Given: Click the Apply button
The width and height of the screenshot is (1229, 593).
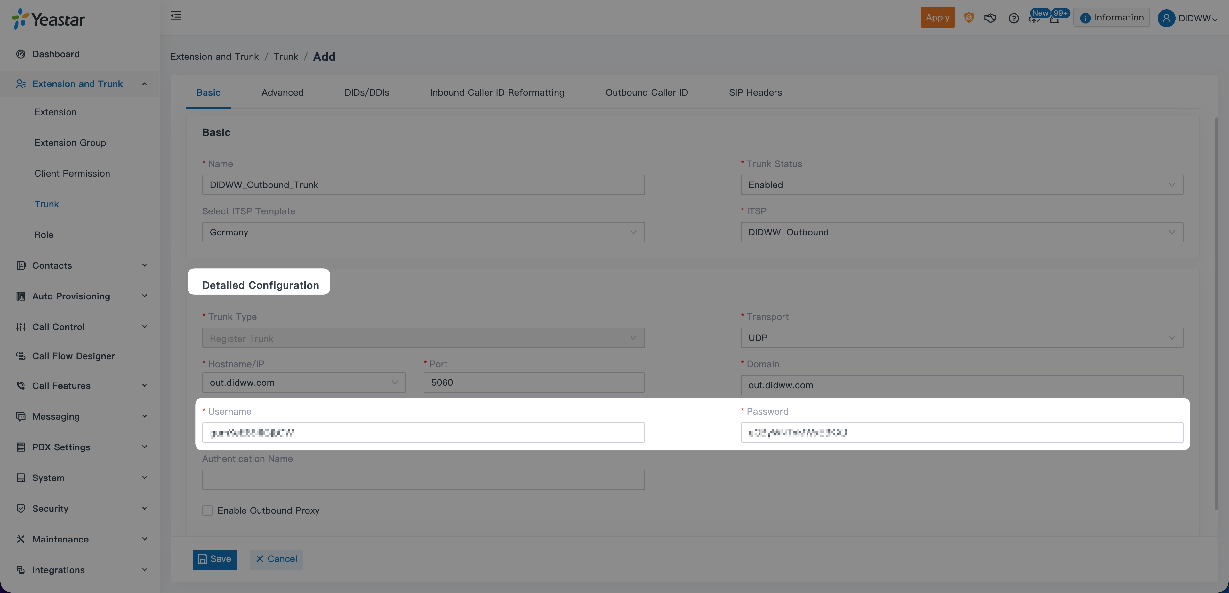Looking at the screenshot, I should click(x=937, y=18).
